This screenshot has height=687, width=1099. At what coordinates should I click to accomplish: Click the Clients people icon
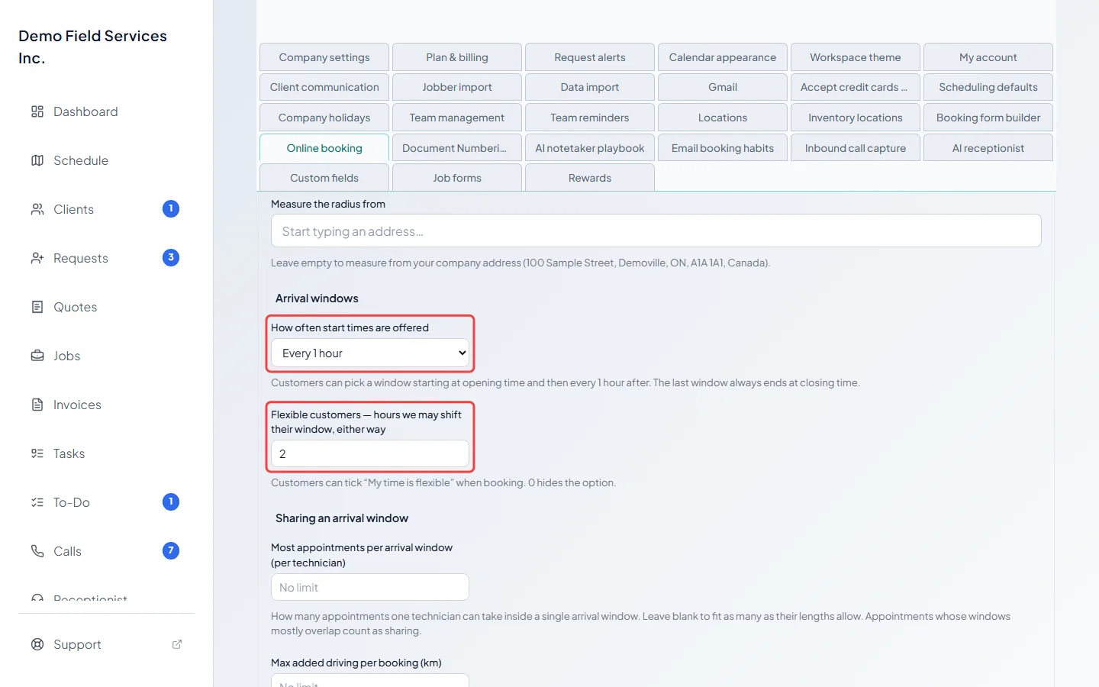pos(37,209)
